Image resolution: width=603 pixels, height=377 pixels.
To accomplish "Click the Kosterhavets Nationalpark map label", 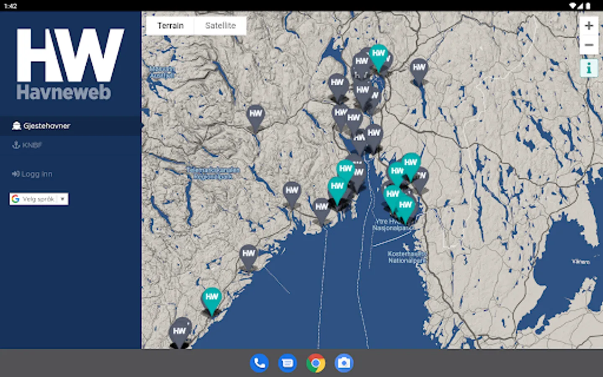I will pyautogui.click(x=406, y=257).
